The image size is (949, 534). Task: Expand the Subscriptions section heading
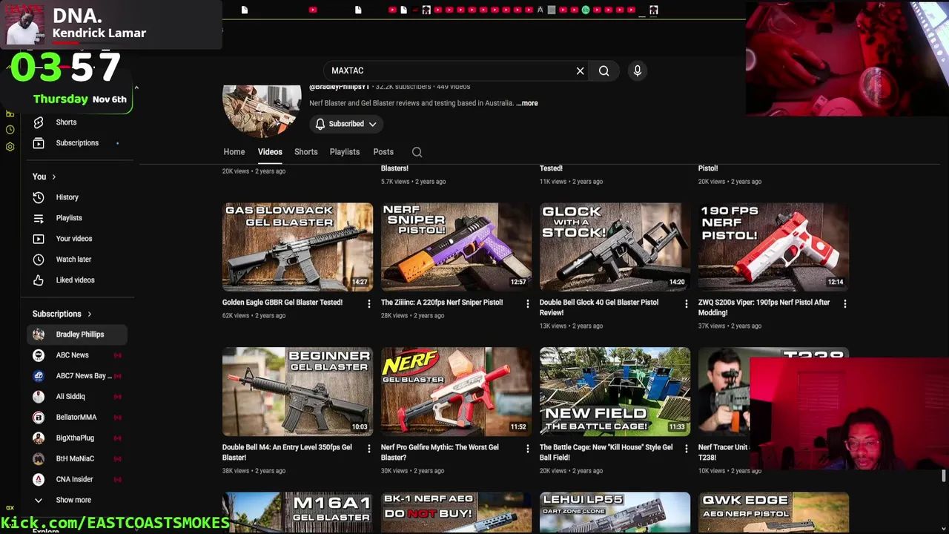click(62, 314)
